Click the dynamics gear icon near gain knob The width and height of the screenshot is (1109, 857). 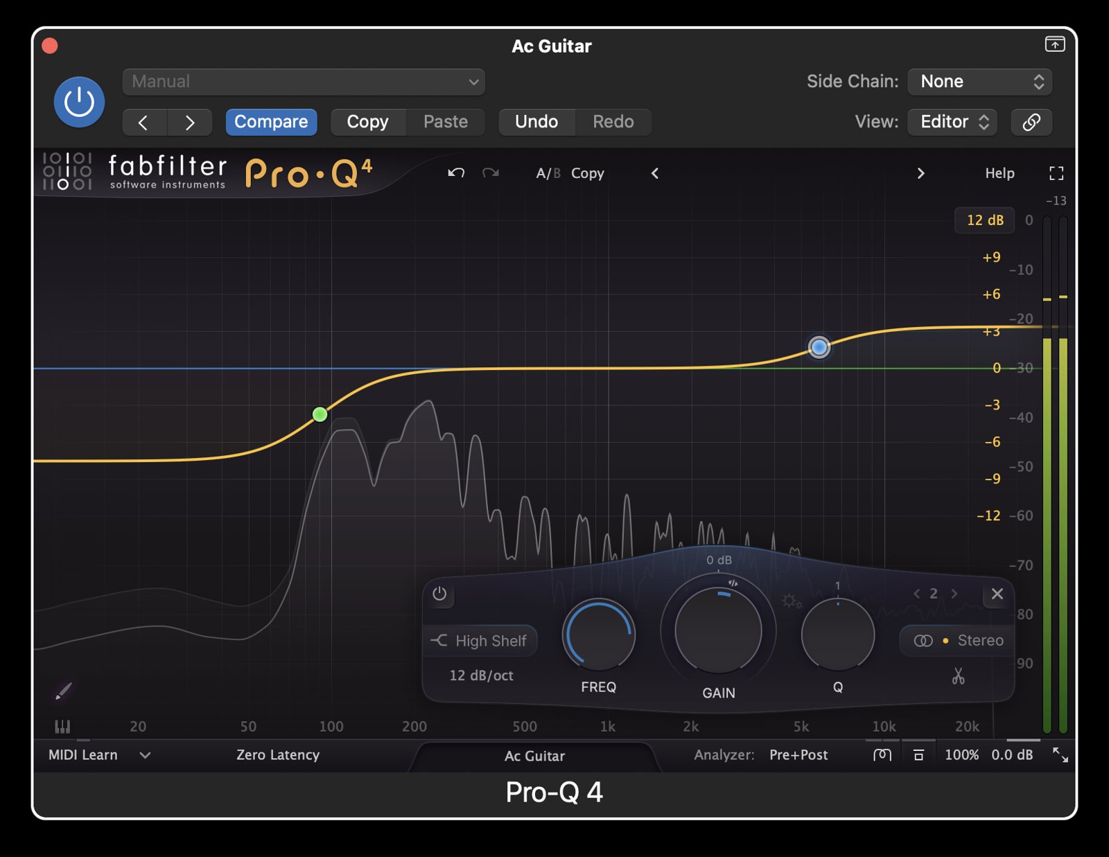pyautogui.click(x=792, y=601)
